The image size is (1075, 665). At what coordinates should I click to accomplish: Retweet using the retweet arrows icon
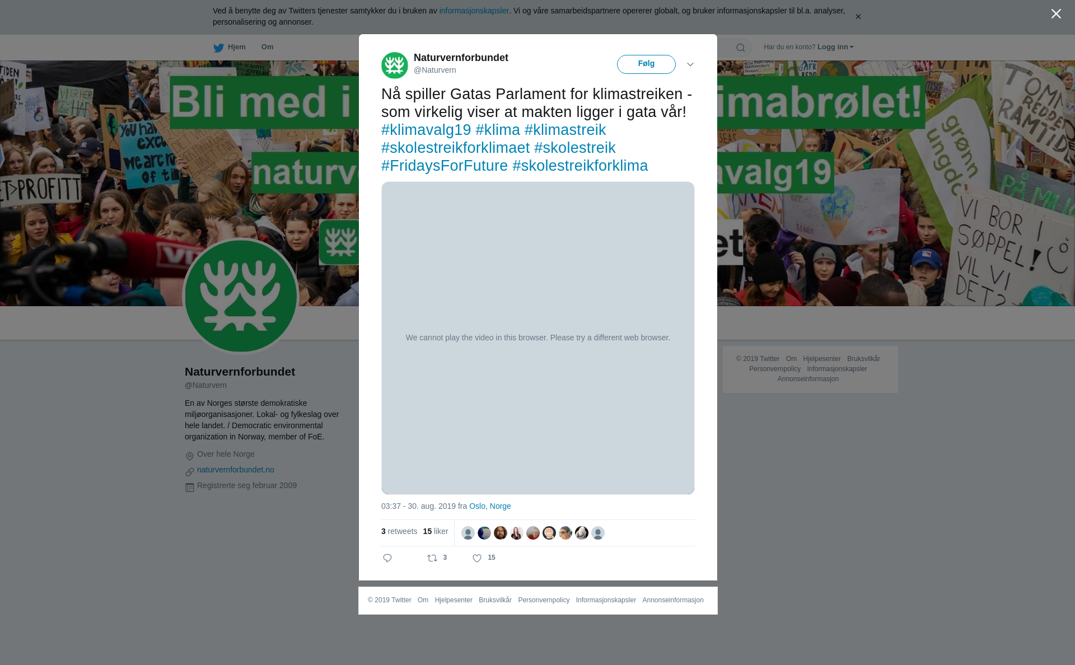click(x=432, y=558)
